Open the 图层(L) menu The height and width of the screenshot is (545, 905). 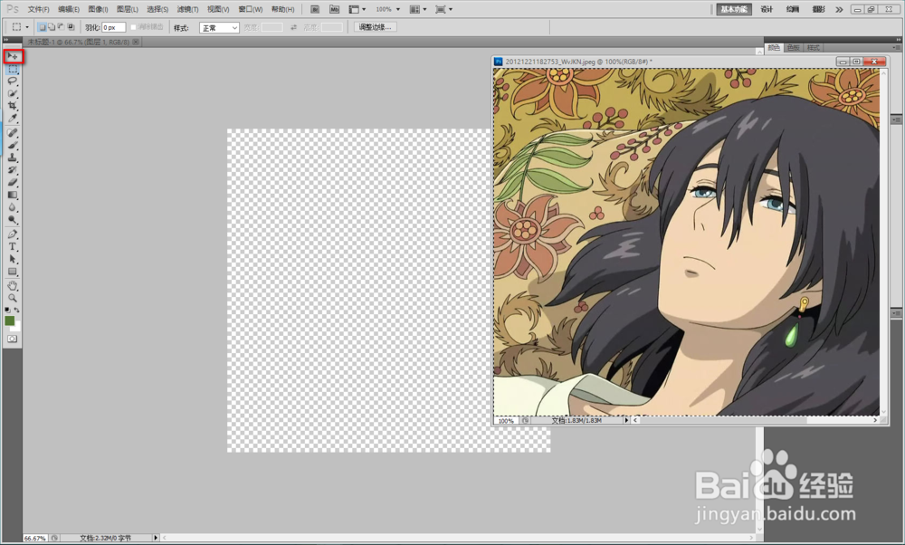128,9
